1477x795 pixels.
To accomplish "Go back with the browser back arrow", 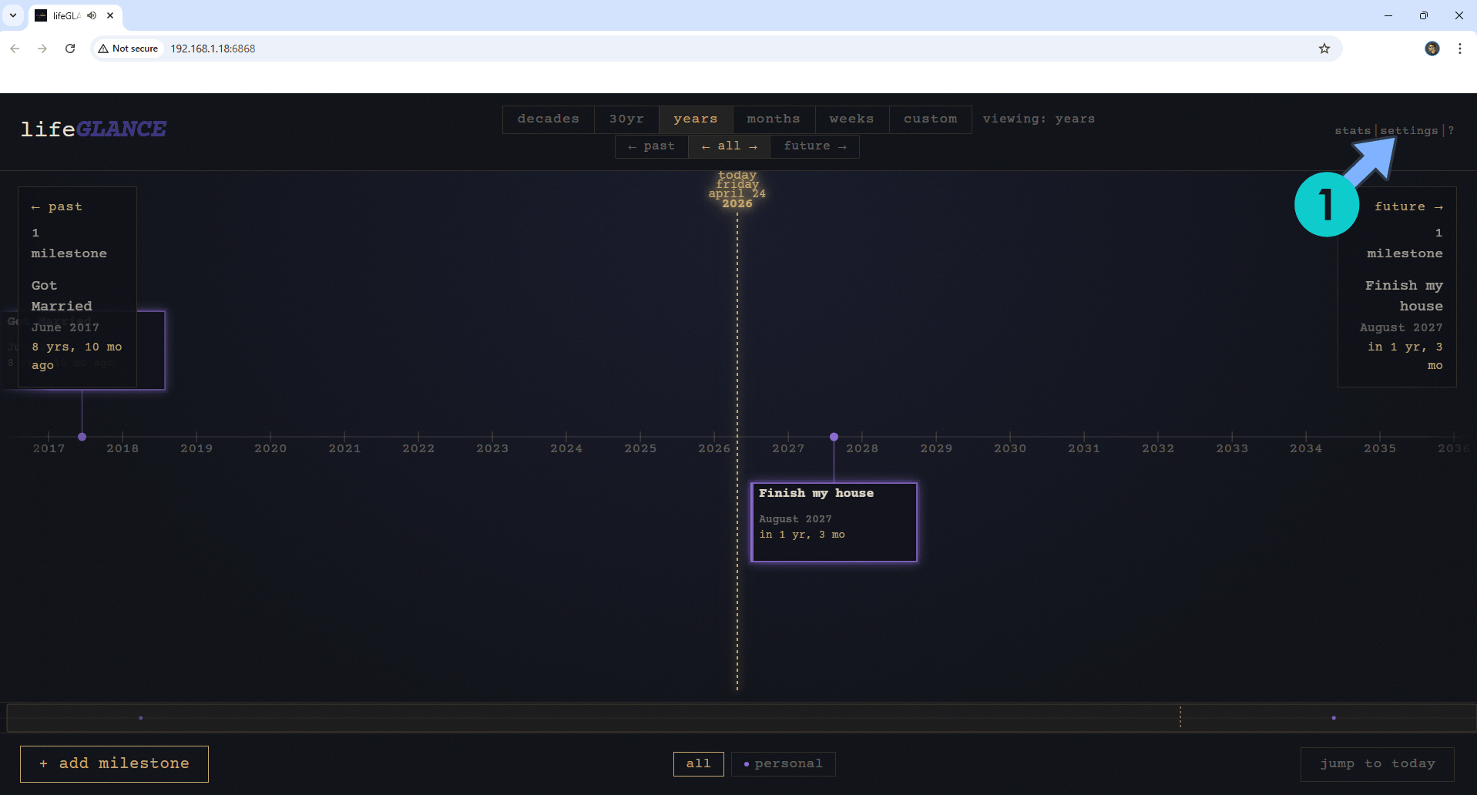I will pos(15,49).
